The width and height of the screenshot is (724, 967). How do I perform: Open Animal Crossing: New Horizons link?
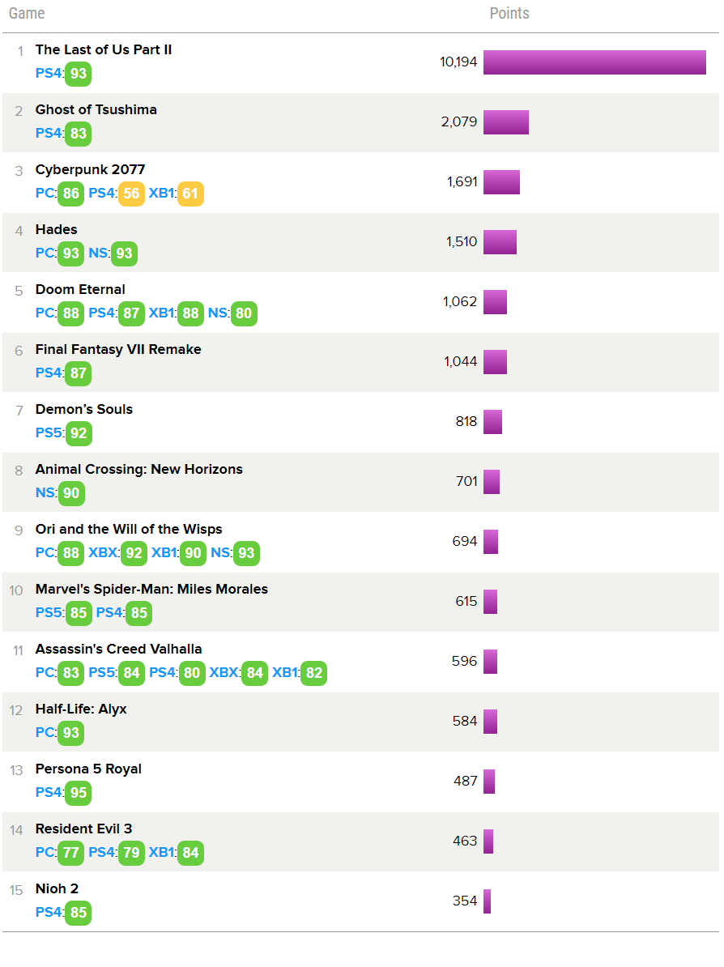139,469
